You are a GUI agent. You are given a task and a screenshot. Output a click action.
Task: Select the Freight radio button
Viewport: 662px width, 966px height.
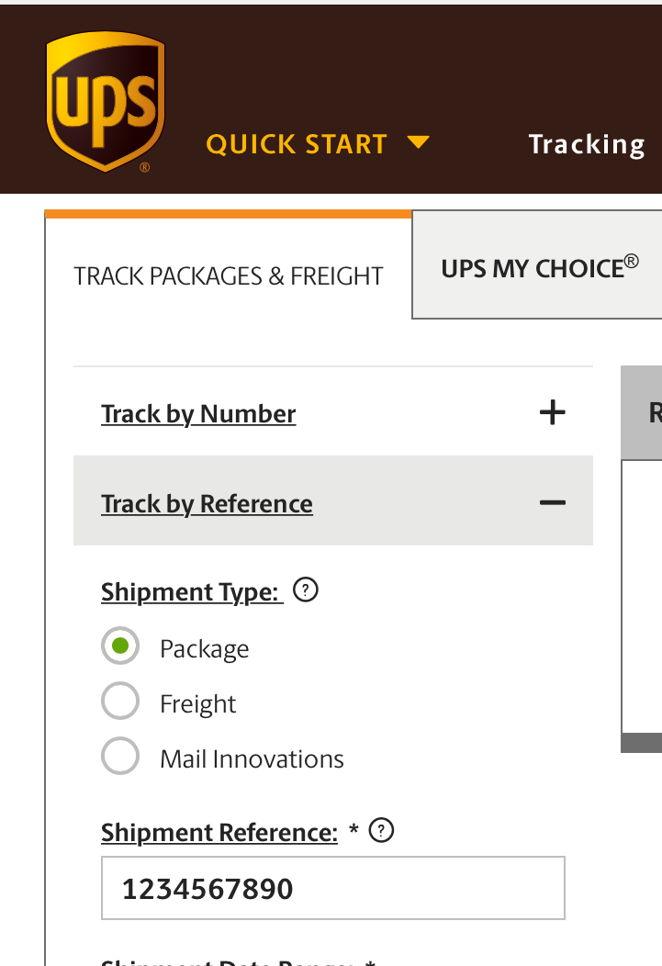pyautogui.click(x=120, y=701)
